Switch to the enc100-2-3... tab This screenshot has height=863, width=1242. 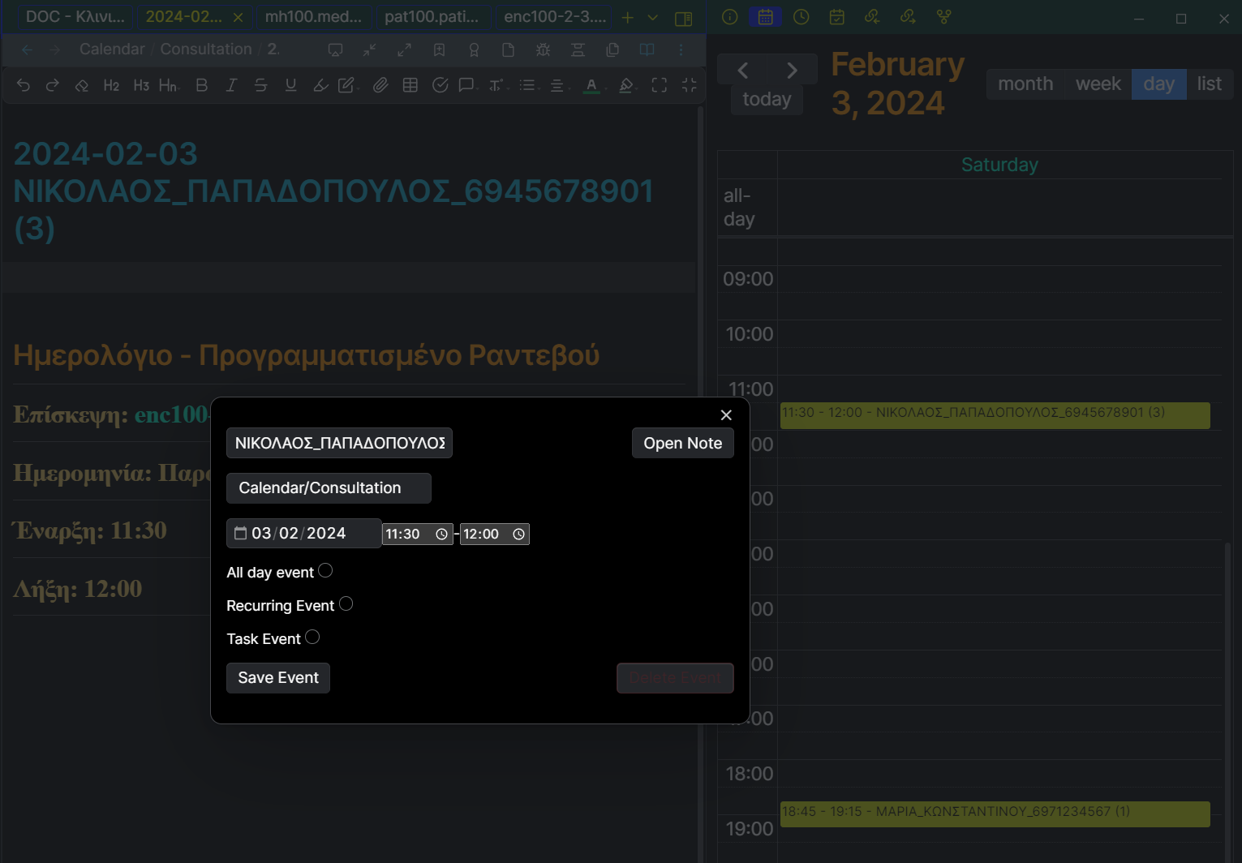555,17
